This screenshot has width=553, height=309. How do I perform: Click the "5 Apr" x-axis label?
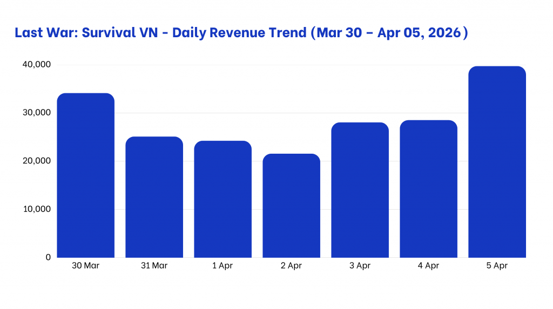tap(497, 266)
